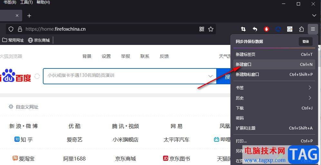
Task: Open the extensions puzzle icon
Action: coord(301,29)
